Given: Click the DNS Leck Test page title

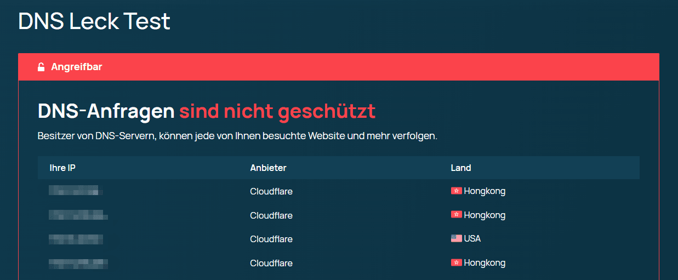Looking at the screenshot, I should pos(94,22).
